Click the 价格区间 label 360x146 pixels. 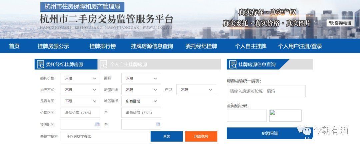click(47, 112)
